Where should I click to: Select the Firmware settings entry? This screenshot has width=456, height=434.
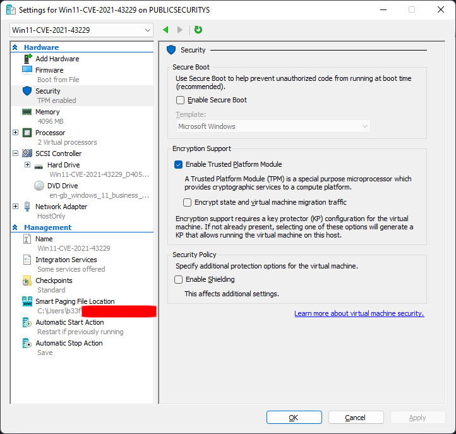(x=49, y=70)
